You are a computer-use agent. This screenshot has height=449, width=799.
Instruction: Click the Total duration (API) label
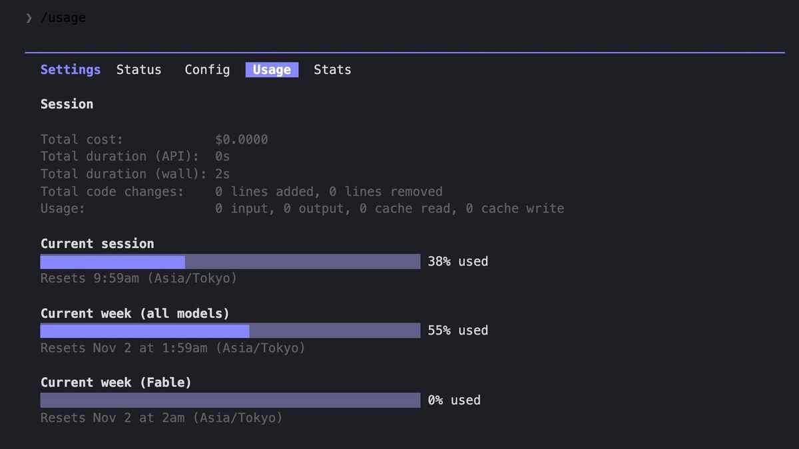click(120, 156)
